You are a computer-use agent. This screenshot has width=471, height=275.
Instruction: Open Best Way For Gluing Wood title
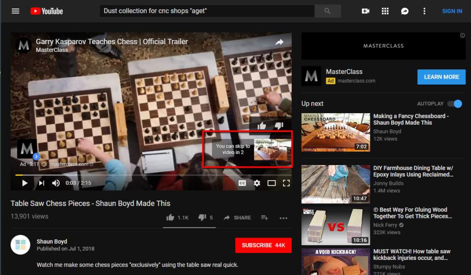click(x=413, y=213)
